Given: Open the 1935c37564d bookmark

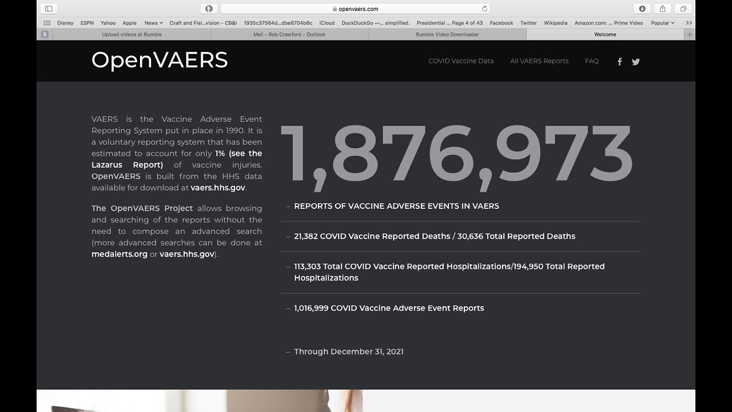Looking at the screenshot, I should 278,23.
